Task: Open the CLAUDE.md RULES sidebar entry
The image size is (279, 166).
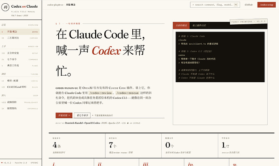Action: [x=20, y=87]
